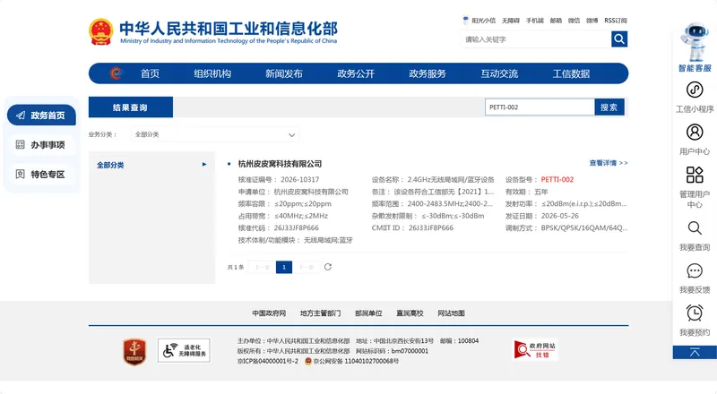717x394 pixels.
Task: Click the 办事事项 list icon
Action: pos(20,145)
